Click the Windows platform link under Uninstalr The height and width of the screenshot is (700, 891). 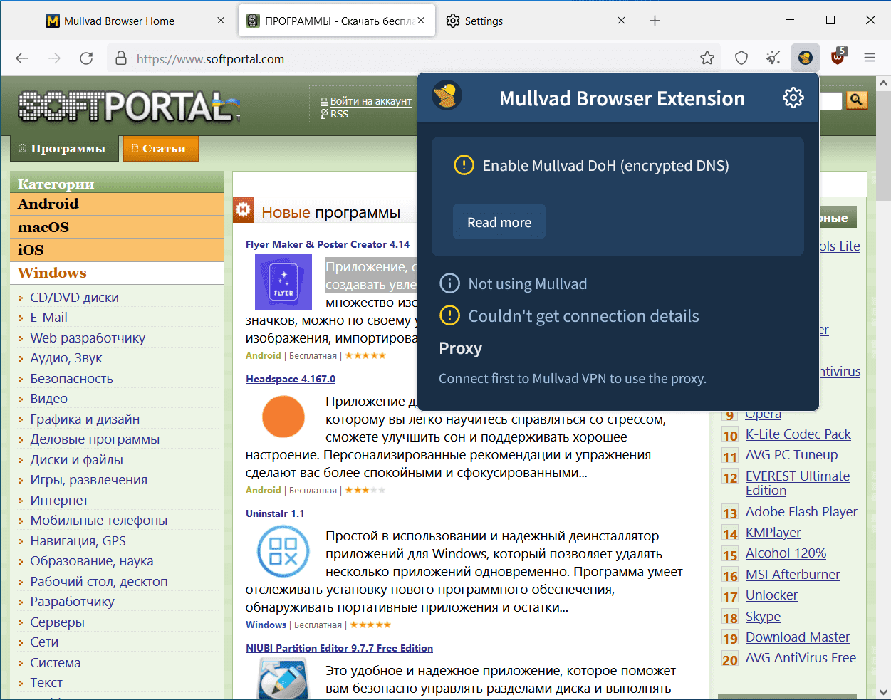coord(266,625)
